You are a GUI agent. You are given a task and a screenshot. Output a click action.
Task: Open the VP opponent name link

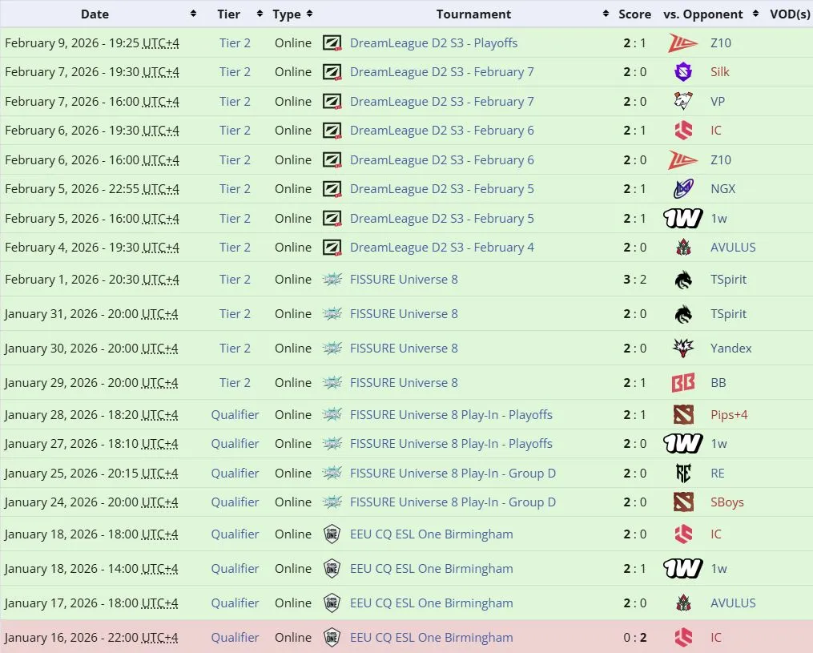point(718,101)
